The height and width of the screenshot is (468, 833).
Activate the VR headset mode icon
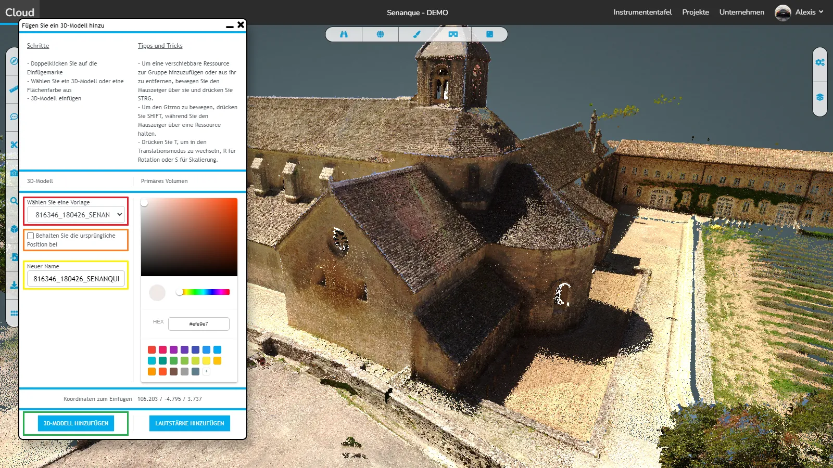point(453,34)
